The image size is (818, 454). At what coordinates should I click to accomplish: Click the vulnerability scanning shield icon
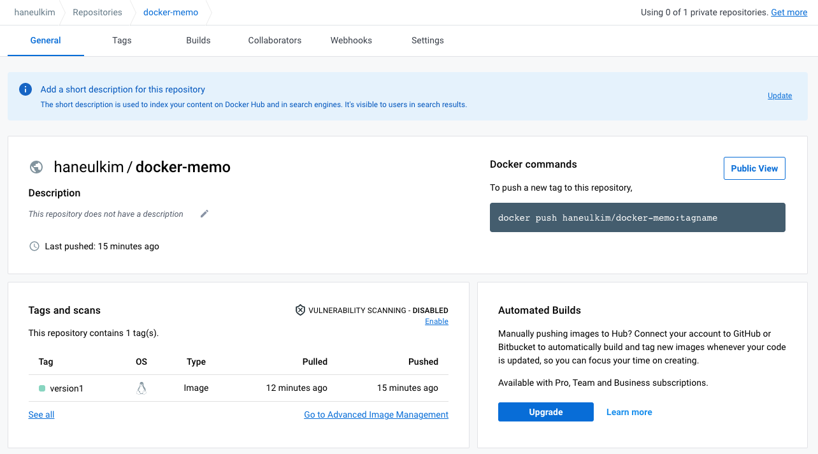[x=300, y=310]
